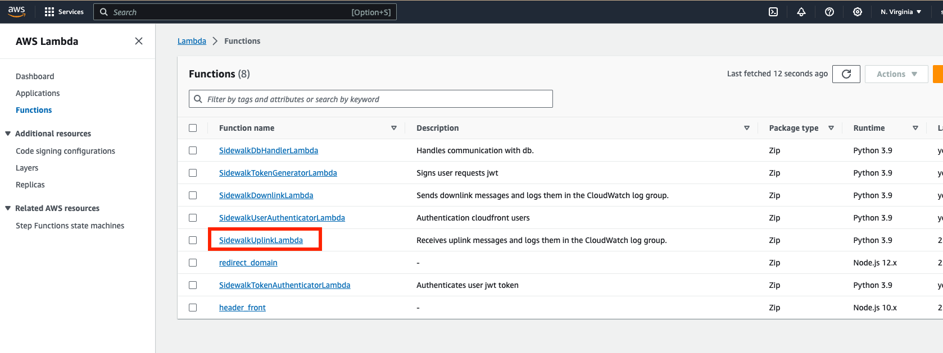Sort by Description column arrow
Screen dimensions: 943x353
pos(747,128)
